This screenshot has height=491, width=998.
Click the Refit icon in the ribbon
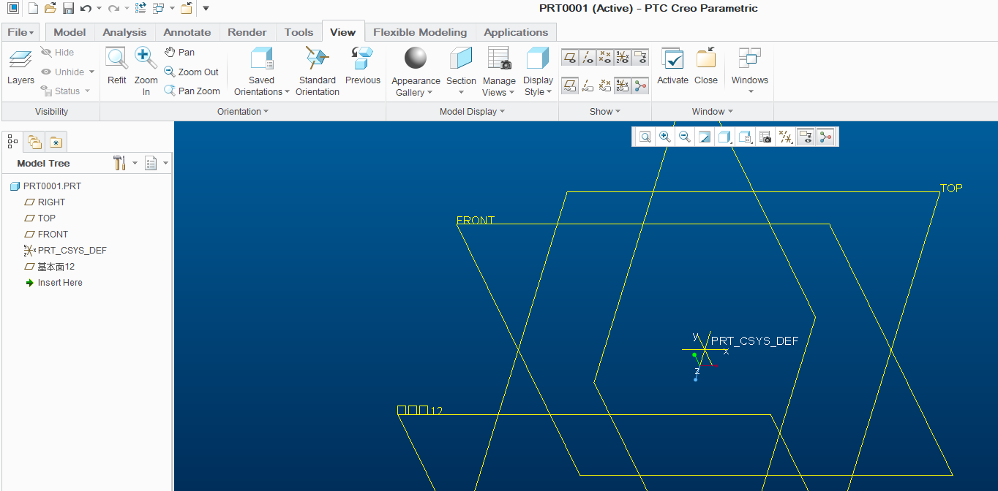click(x=117, y=66)
